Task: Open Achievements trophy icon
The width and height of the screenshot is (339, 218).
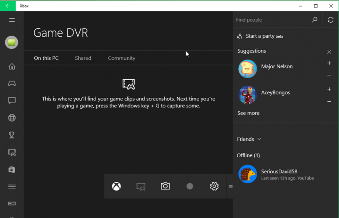Action: [12, 135]
